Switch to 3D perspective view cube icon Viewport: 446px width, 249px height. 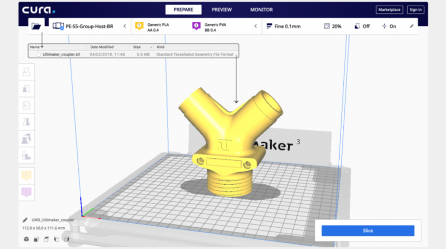(26, 239)
